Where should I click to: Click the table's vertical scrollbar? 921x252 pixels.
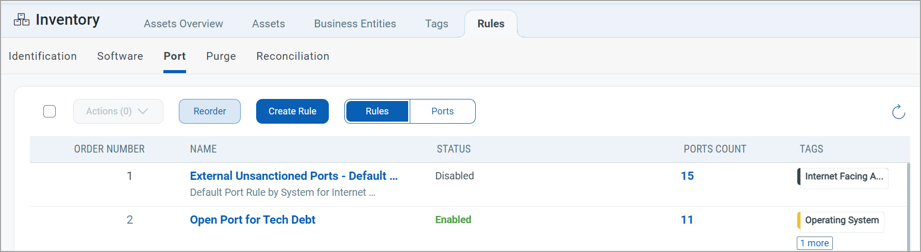coord(908,206)
